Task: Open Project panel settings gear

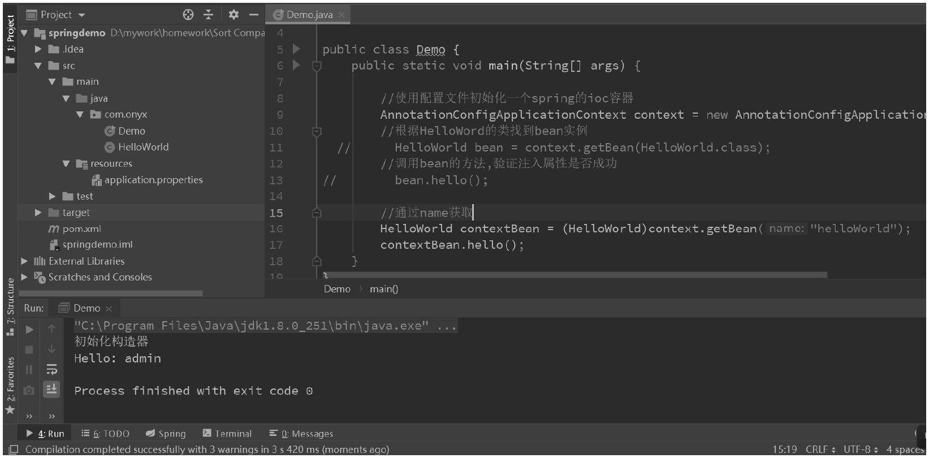Action: (234, 15)
